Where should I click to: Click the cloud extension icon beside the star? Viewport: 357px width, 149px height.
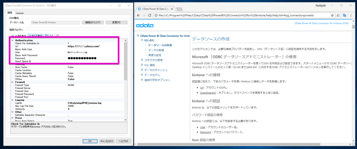click(x=338, y=15)
